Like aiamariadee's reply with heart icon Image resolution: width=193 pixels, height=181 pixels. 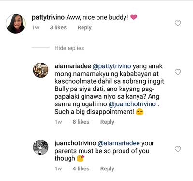coord(178,72)
